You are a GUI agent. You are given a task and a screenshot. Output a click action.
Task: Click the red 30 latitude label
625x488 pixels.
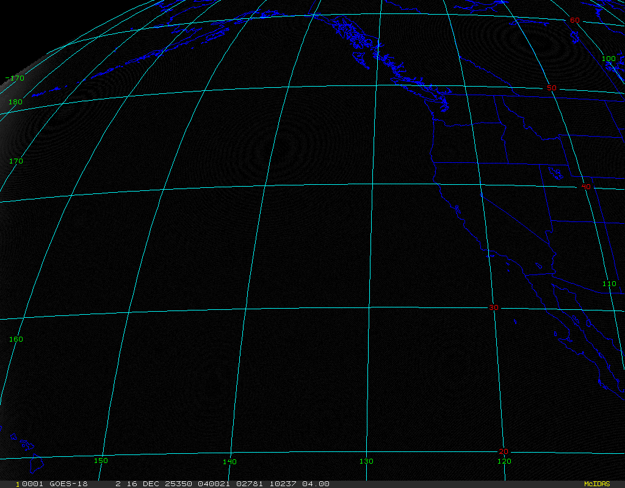point(493,307)
